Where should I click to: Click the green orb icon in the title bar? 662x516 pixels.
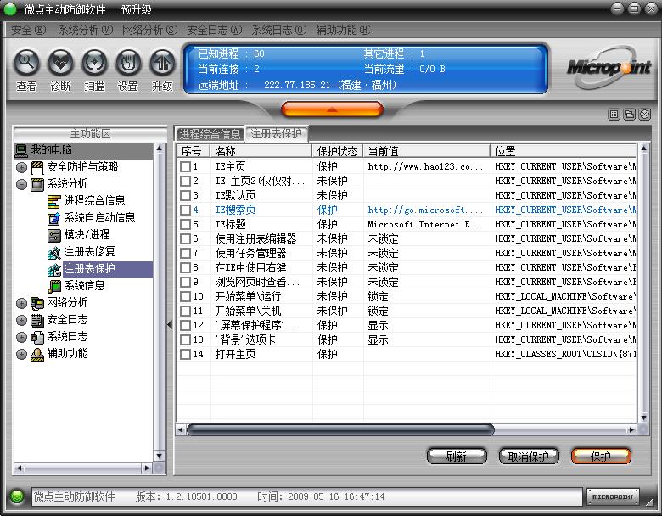point(9,9)
